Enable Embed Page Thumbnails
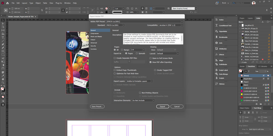The width and height of the screenshot is (273, 136). (115, 70)
